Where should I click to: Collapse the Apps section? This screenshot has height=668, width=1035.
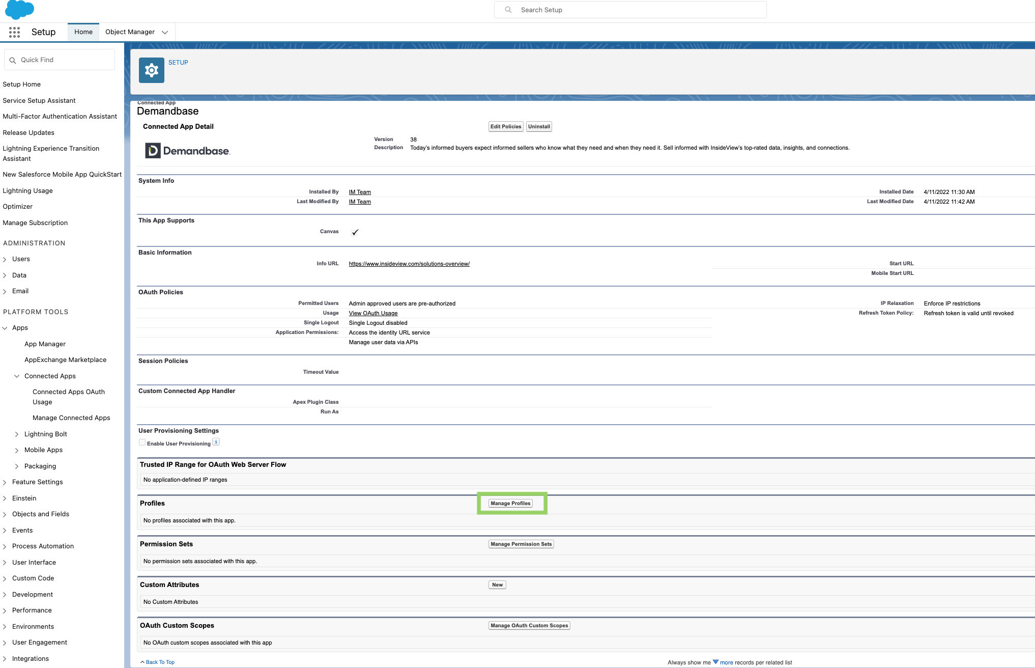pos(5,328)
